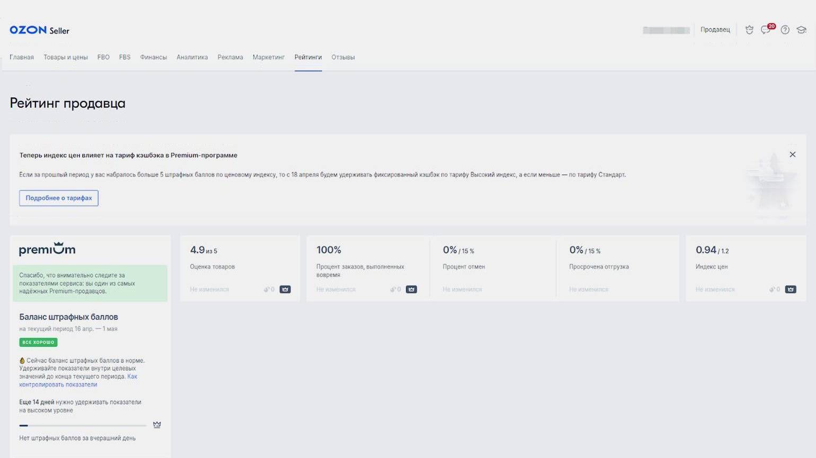816x458 pixels.
Task: Open the Premium crown icon in header
Action: [749, 30]
